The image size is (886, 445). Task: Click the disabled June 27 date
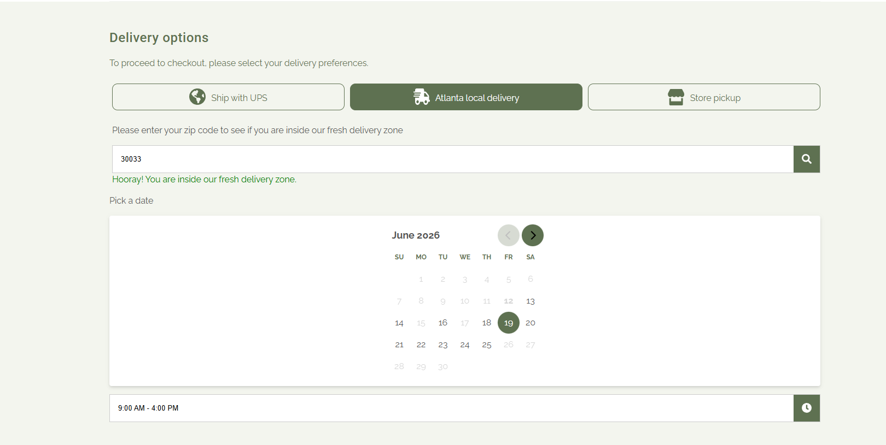[531, 345]
